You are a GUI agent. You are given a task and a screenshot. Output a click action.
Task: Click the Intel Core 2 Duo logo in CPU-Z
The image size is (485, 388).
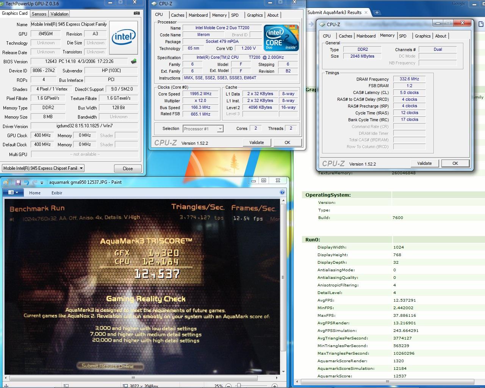(281, 38)
